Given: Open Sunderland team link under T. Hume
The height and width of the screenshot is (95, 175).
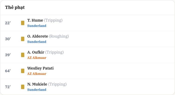Looking at the screenshot, I should click(37, 26).
